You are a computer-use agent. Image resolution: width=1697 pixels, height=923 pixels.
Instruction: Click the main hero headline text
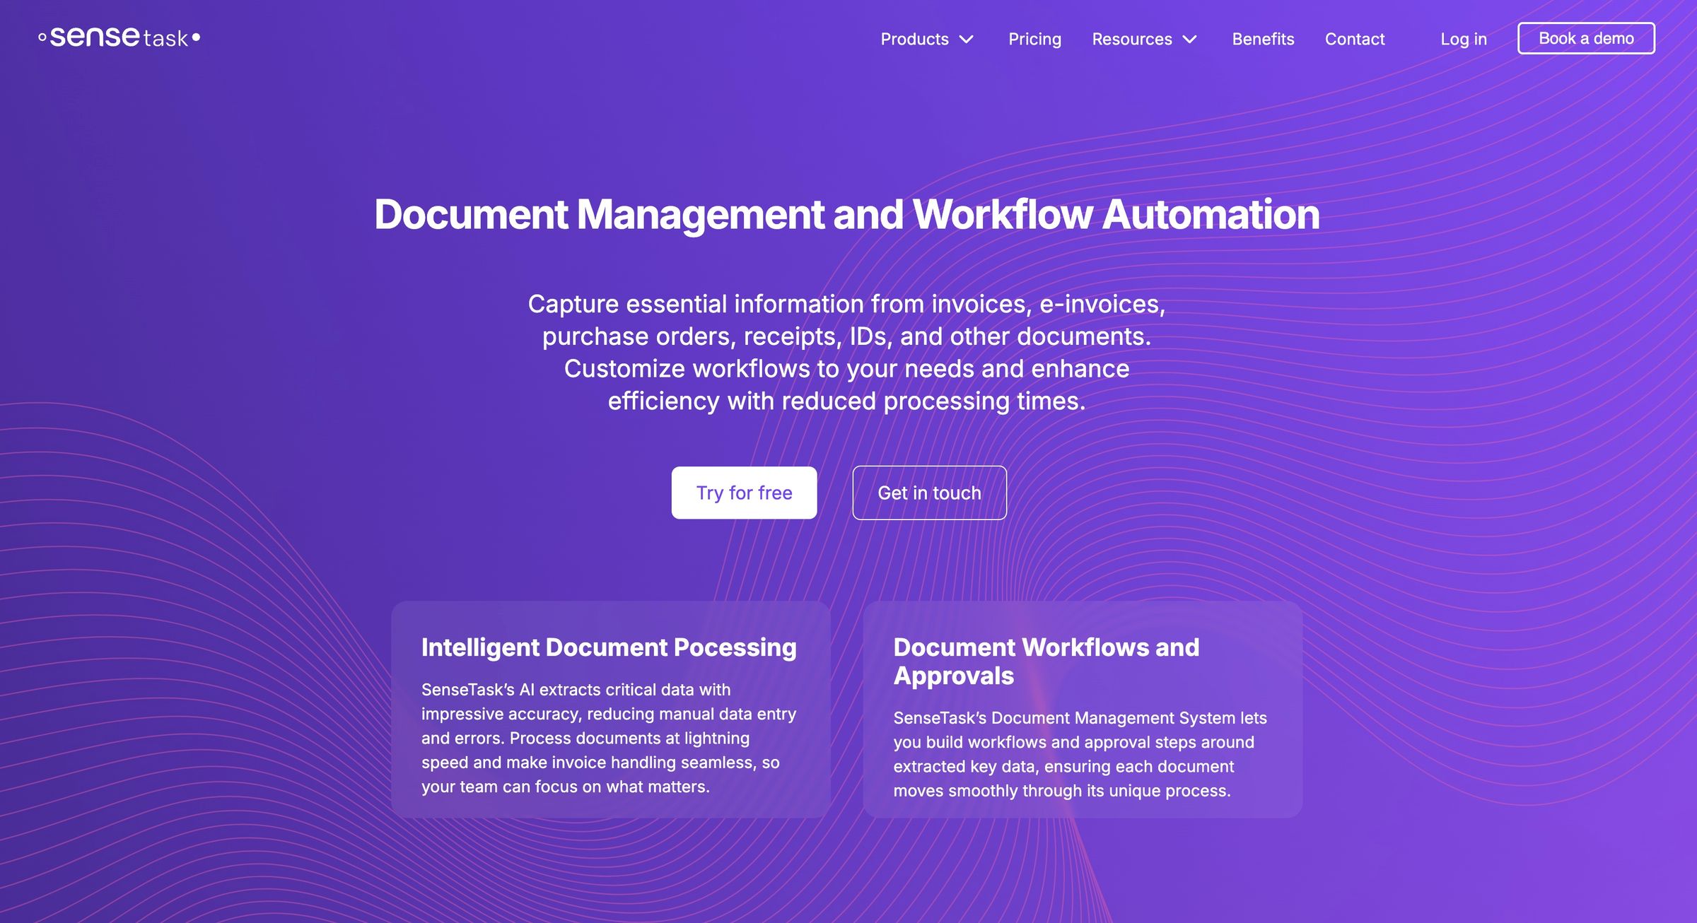[848, 216]
